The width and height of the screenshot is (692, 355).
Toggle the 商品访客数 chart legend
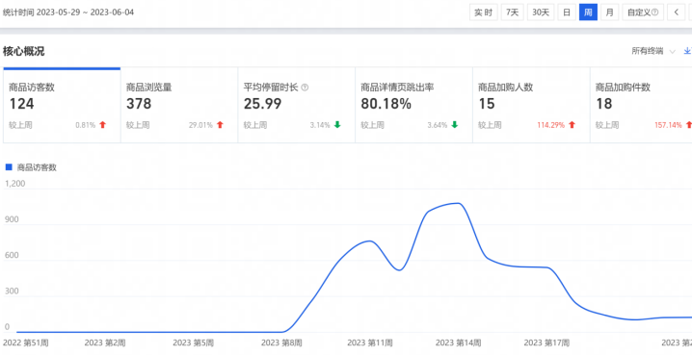31,167
